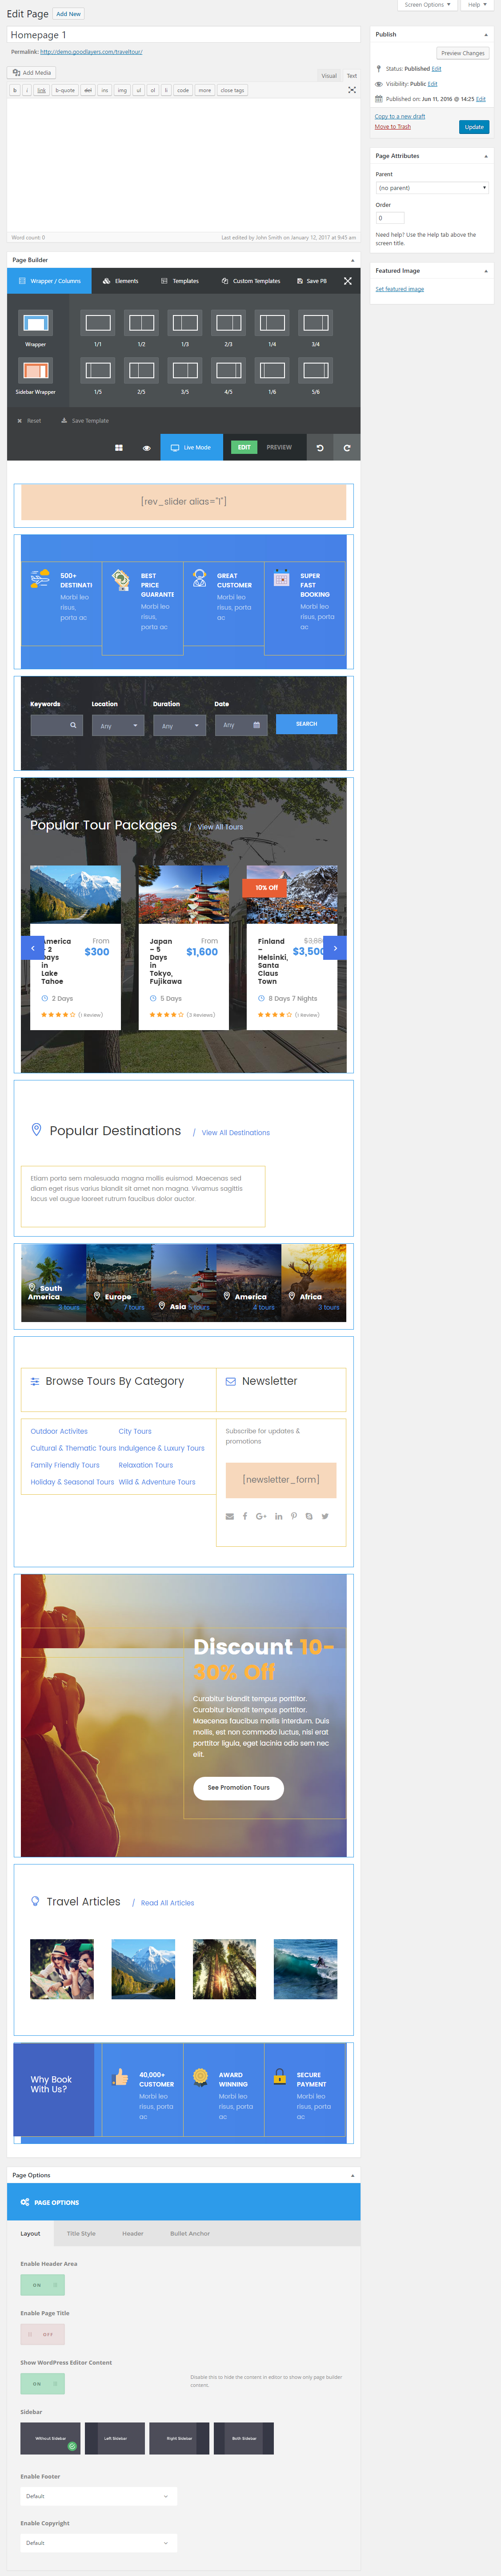Open the Templates tab
Viewport: 501px width, 2576px height.
tap(180, 281)
